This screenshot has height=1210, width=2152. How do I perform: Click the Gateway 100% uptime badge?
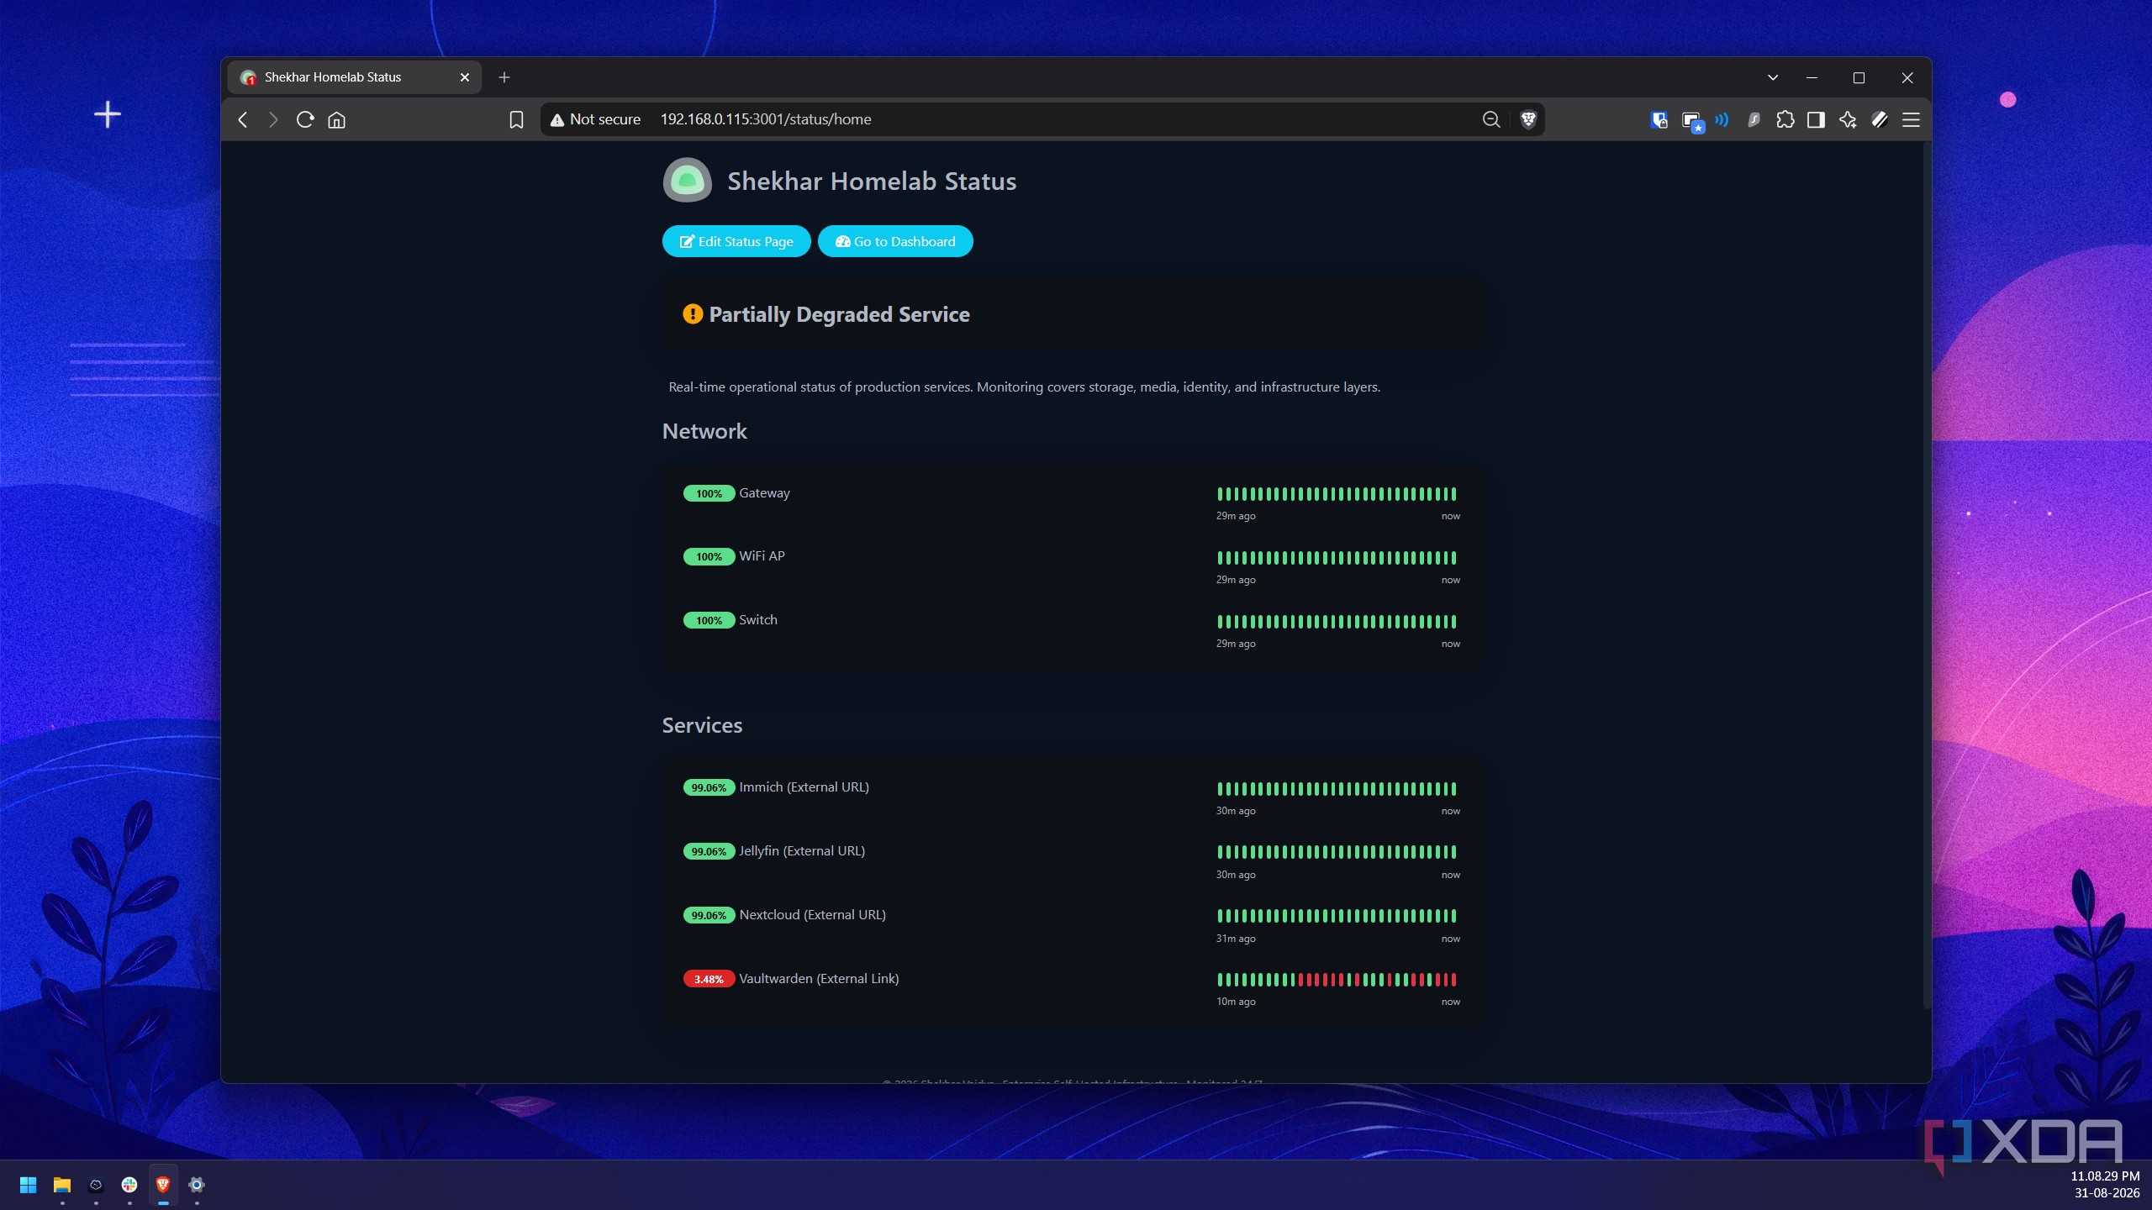(709, 493)
